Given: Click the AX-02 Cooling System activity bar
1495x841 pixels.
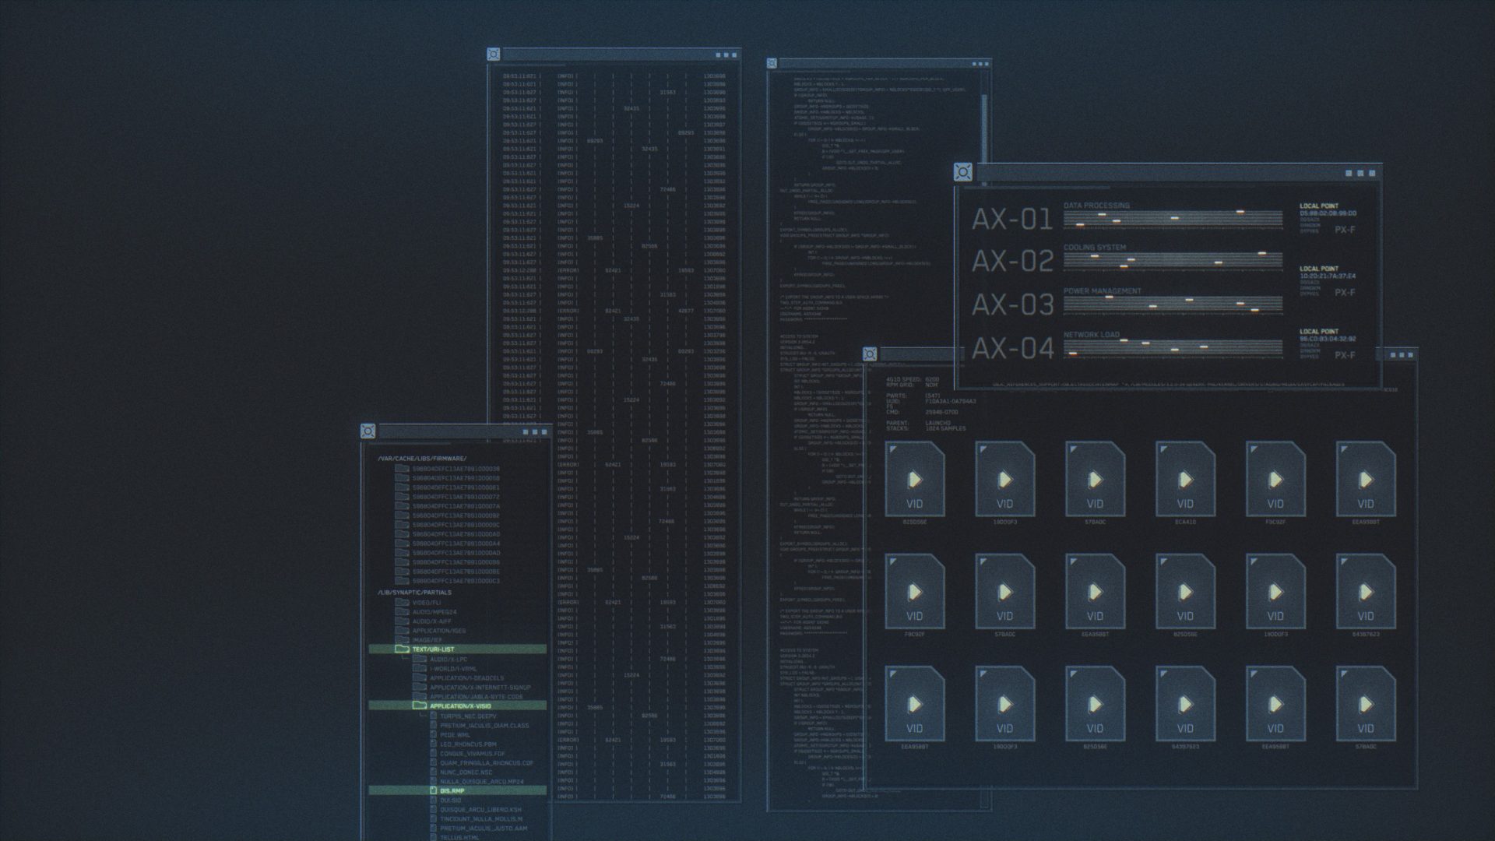Looking at the screenshot, I should [1173, 261].
